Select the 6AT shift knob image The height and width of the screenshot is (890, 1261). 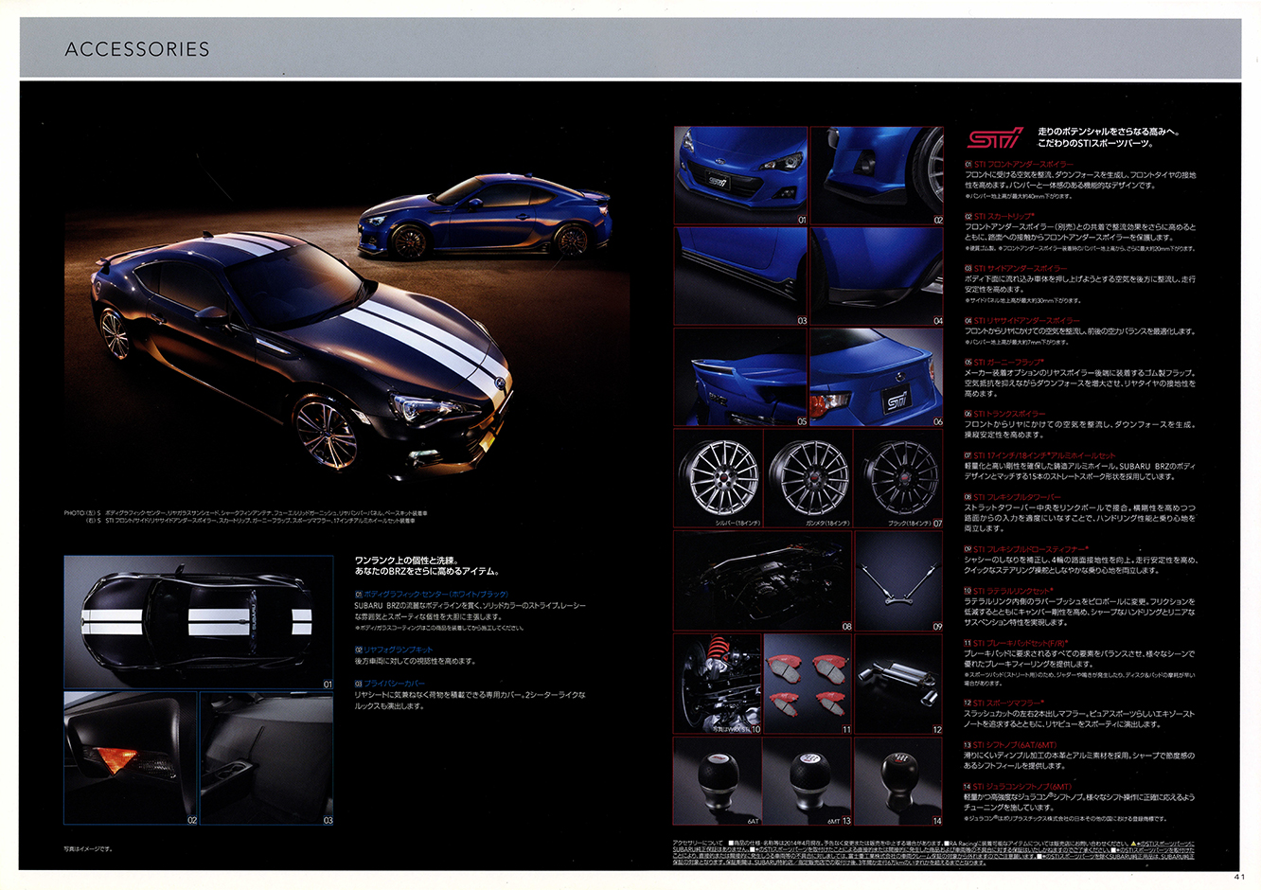(719, 782)
